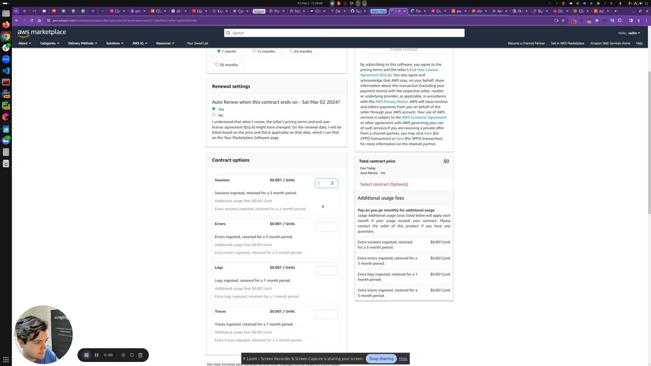The image size is (651, 366).
Task: Expand the AWS IQ menu
Action: [140, 43]
